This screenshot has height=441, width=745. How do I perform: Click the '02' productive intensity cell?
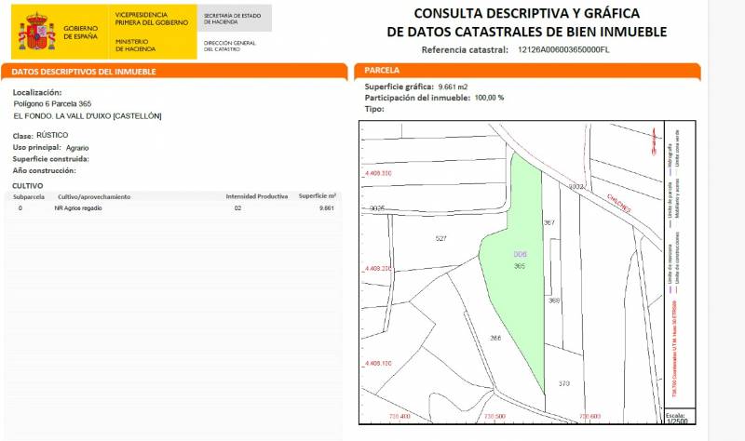click(237, 208)
